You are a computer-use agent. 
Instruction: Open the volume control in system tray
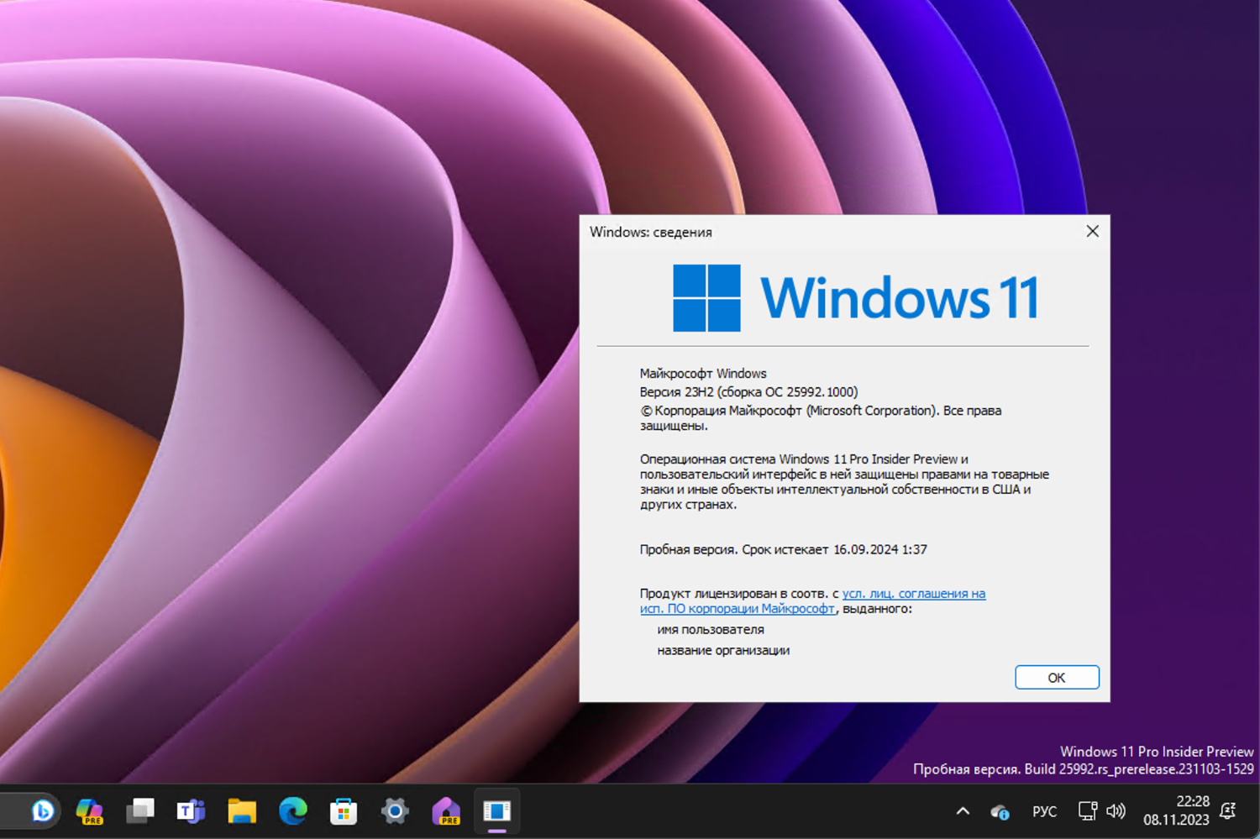pyautogui.click(x=1116, y=811)
